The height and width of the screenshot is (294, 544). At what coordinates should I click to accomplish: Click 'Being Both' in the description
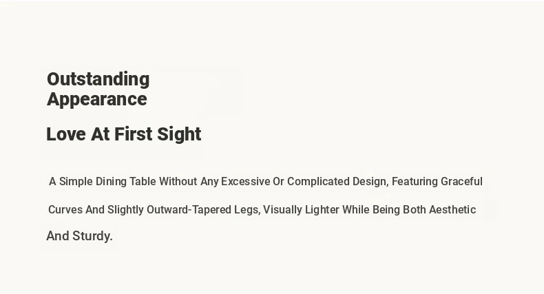[x=399, y=210]
